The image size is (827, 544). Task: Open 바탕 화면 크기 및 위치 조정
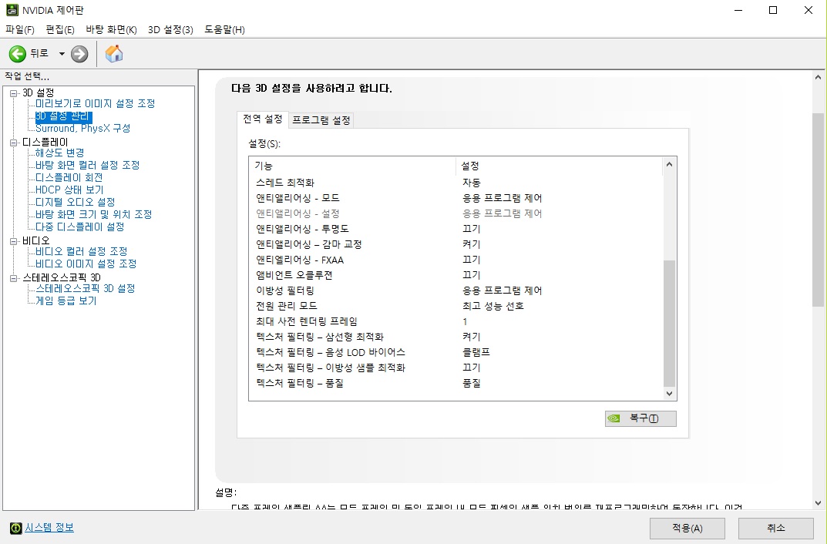point(93,214)
